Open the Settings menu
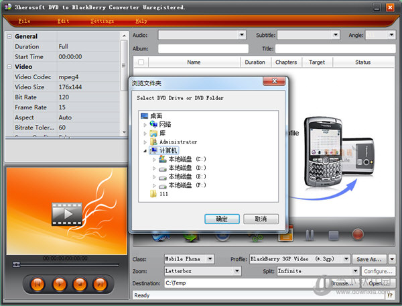Screen dimensions: 402x306 (x=102, y=21)
